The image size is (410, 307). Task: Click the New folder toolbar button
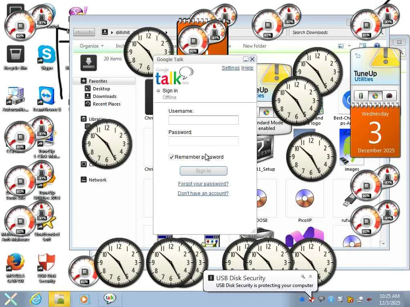255,46
